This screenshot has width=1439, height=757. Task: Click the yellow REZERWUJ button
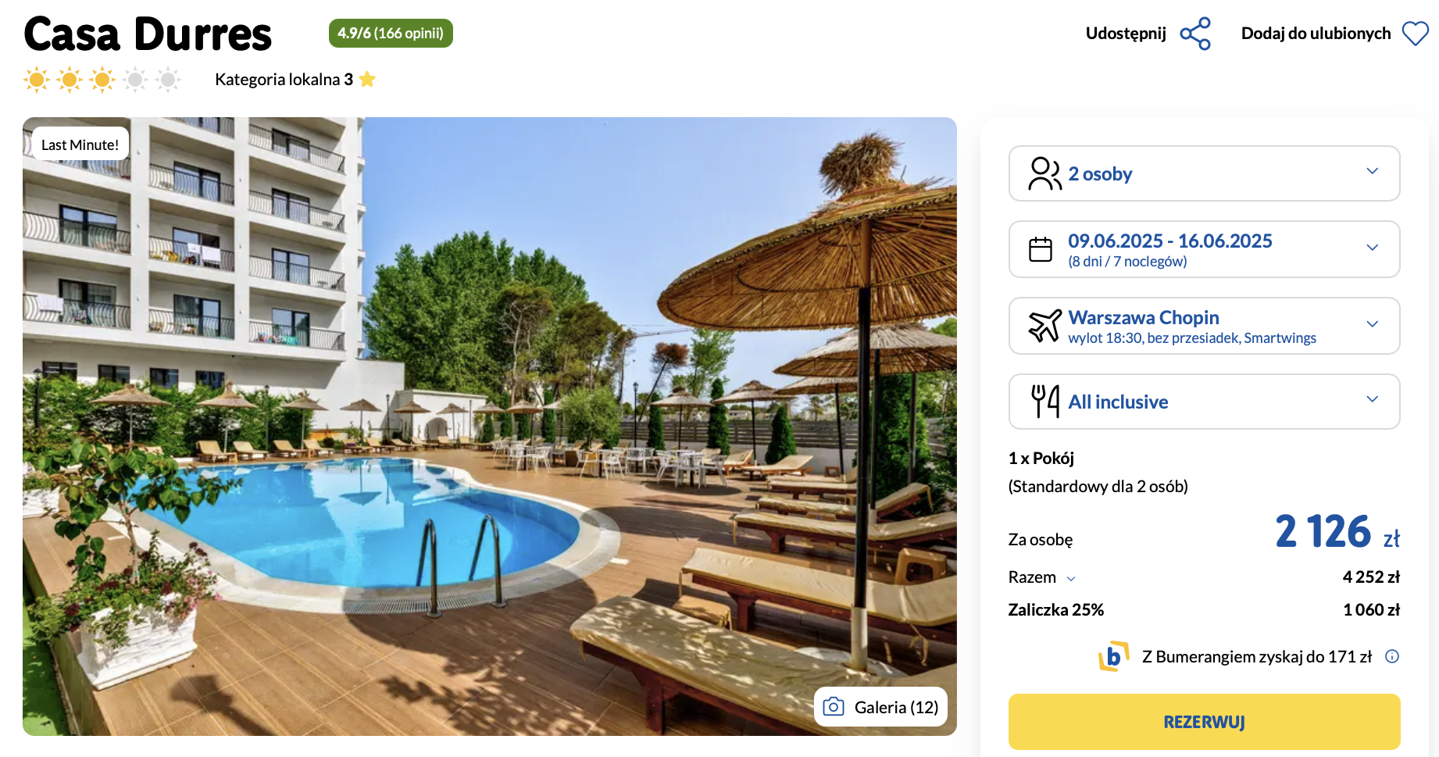1204,722
